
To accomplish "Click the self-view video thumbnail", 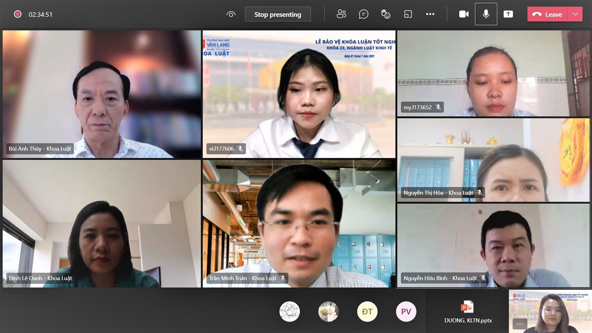I will coord(550,311).
